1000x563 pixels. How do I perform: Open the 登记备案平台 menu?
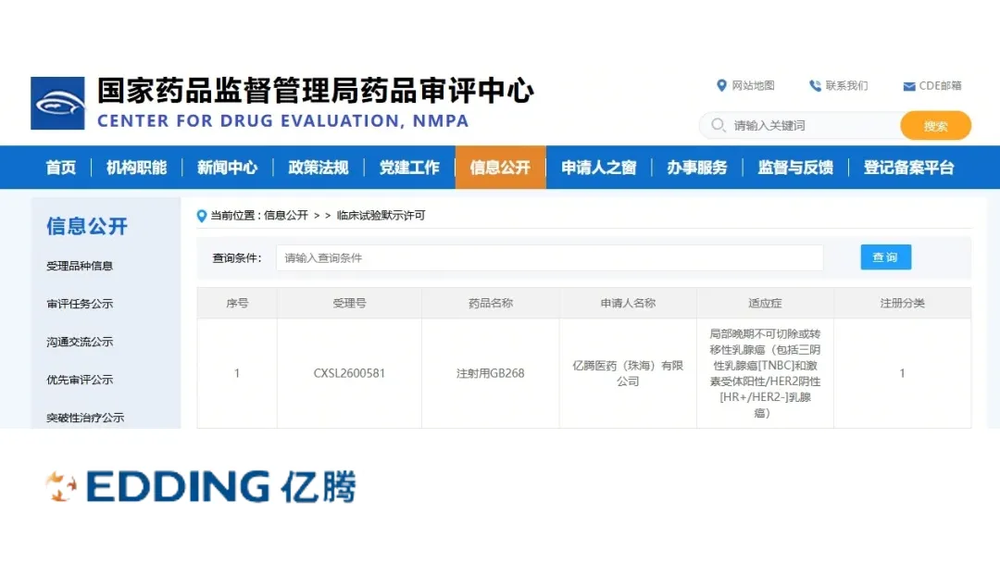tap(909, 168)
